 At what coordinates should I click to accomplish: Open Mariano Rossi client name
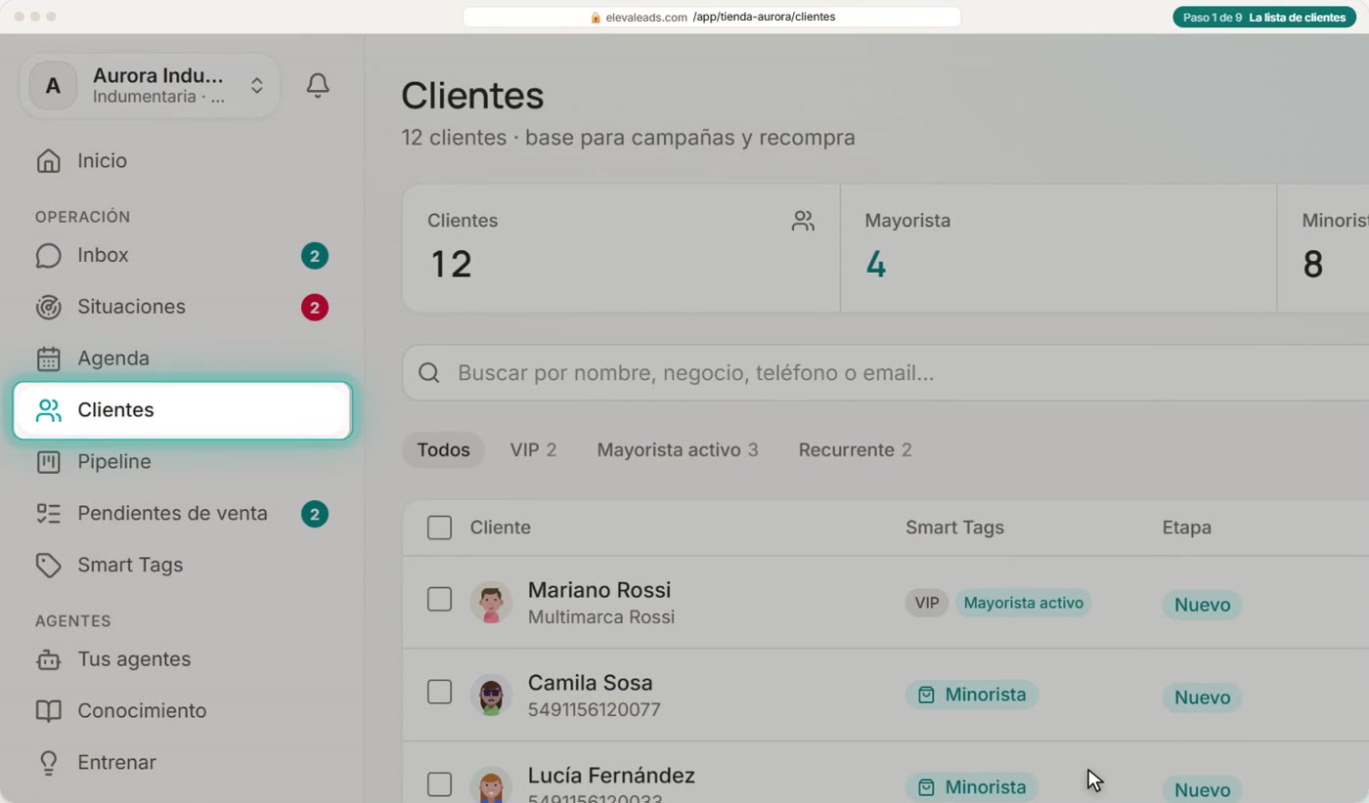pyautogui.click(x=598, y=590)
